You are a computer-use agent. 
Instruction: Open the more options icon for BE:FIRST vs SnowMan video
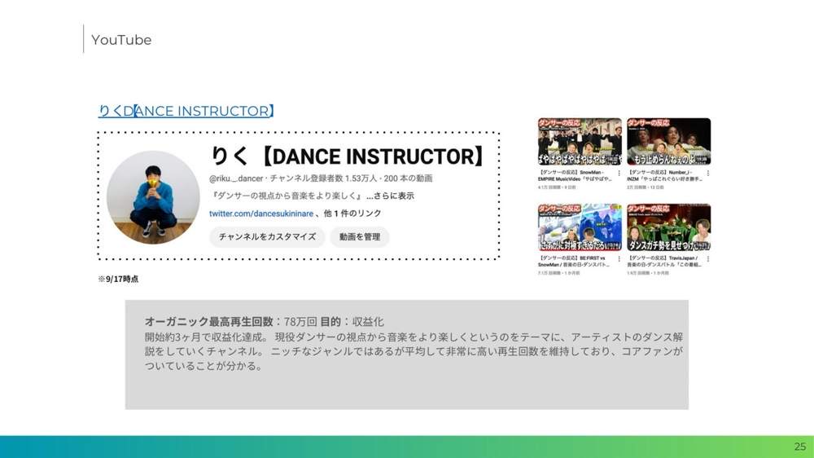point(619,258)
